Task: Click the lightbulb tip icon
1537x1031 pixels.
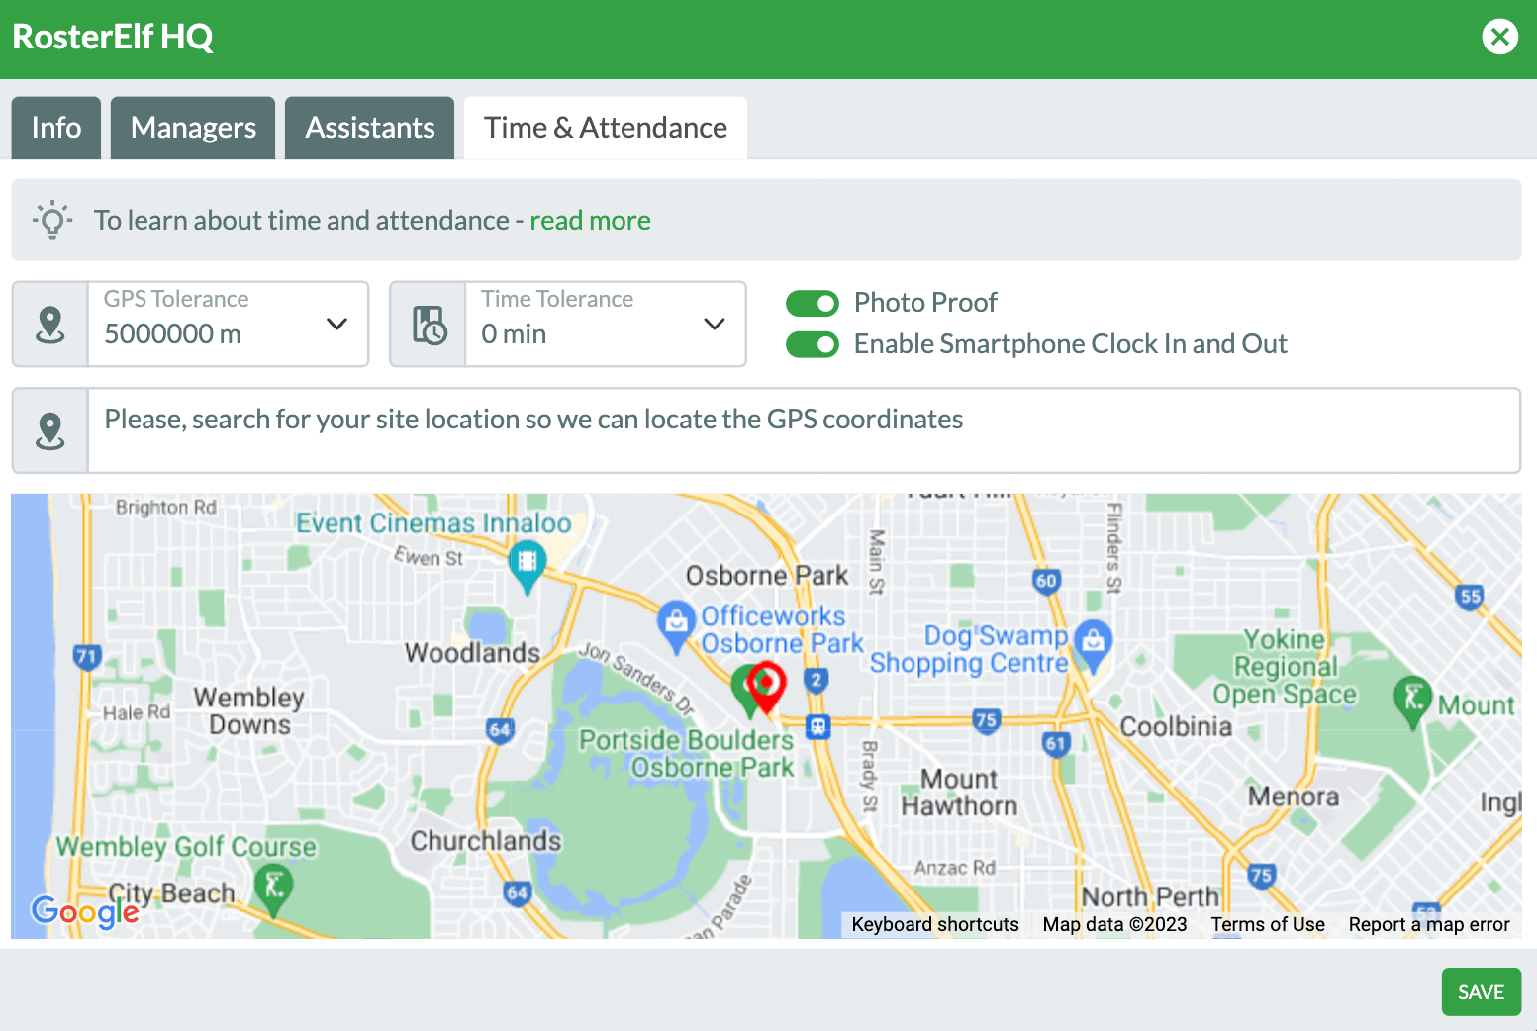Action: (52, 220)
